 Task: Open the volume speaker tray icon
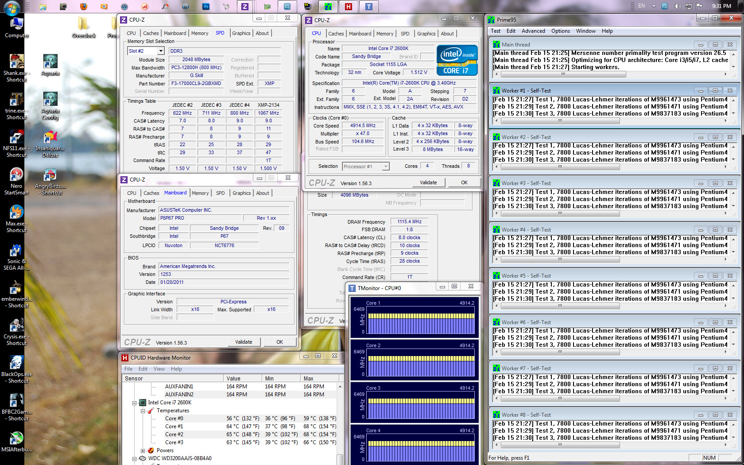click(x=677, y=6)
